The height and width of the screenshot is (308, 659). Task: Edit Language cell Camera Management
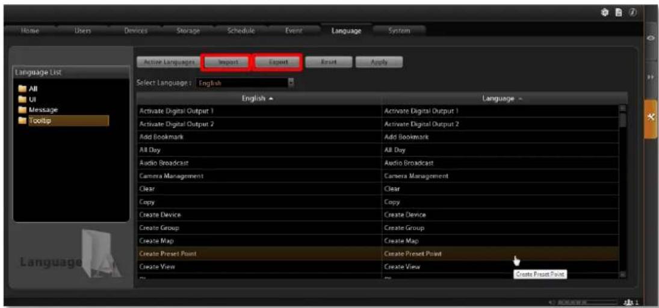click(500, 176)
